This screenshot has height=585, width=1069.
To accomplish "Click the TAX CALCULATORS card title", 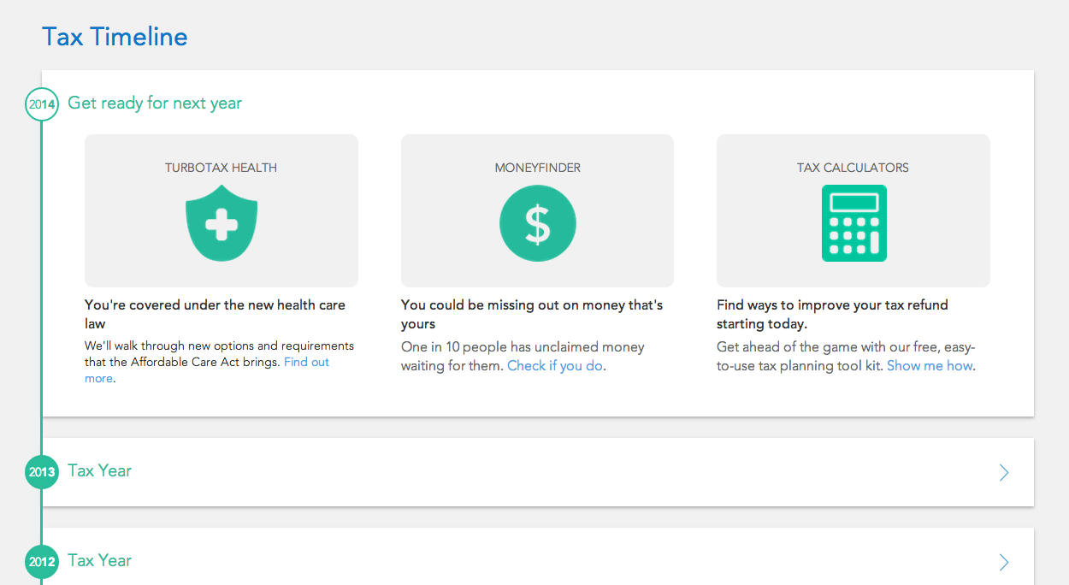I will 853,168.
